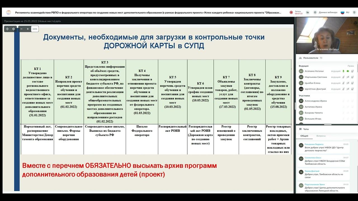The height and width of the screenshot is (201, 358).
Task: Click Цымбал Елена's avatar
Action: (301, 83)
